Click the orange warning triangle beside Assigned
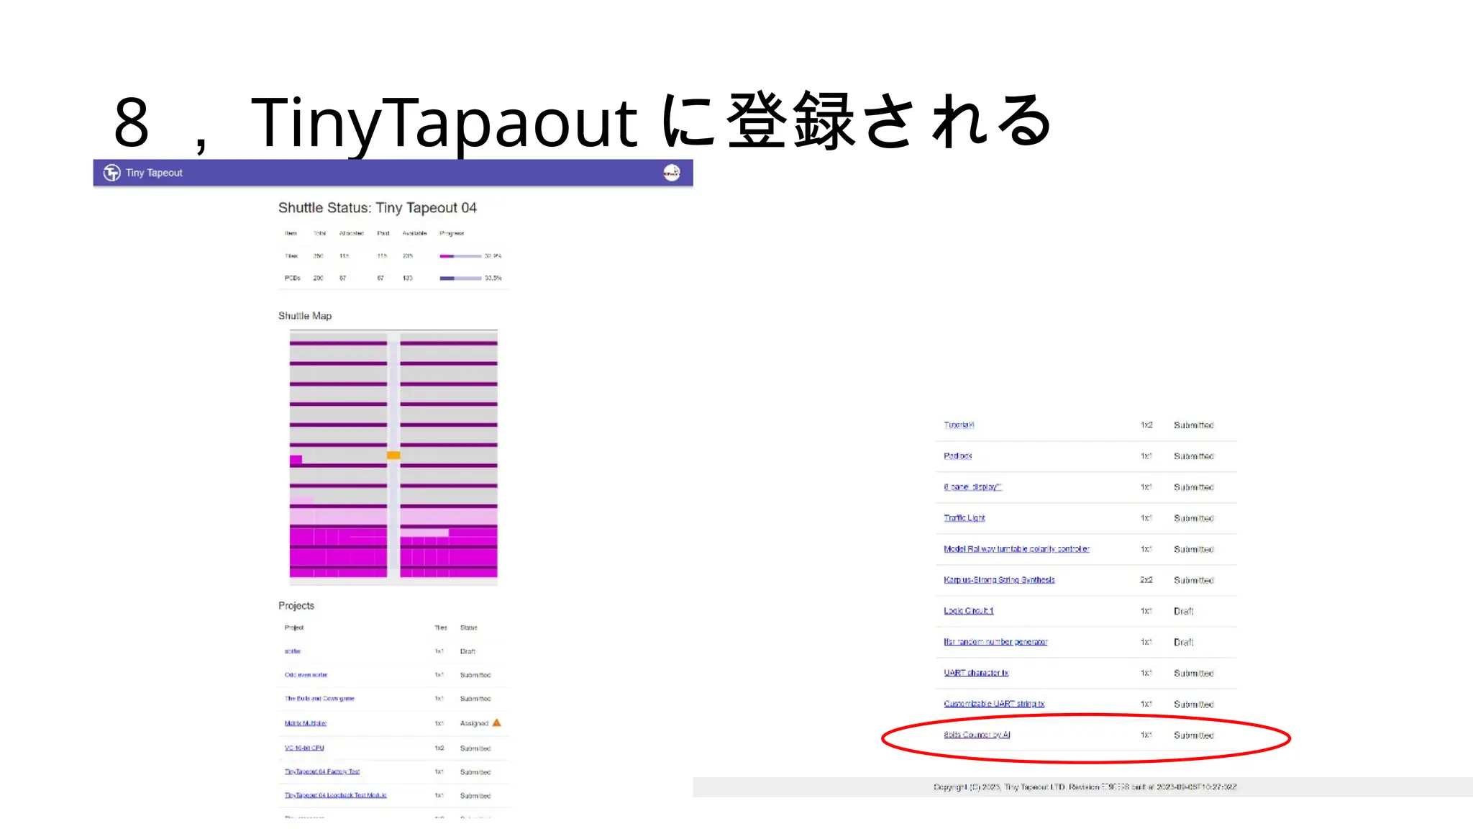1473x829 pixels. 496,722
